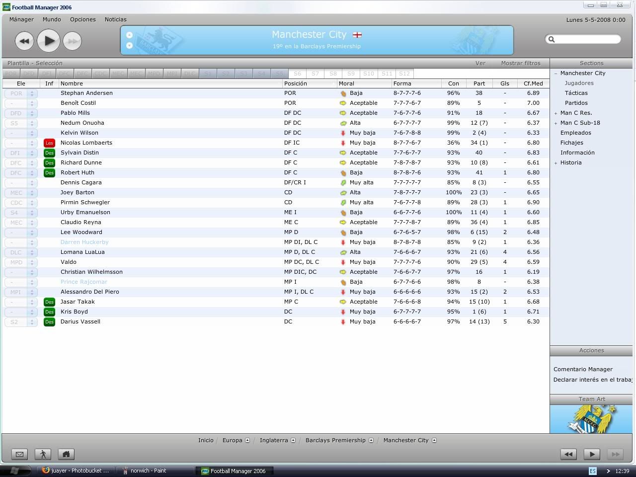Screen dimensions: 636x477
Task: Click the green Des badge for Jasar Takak
Action: pos(49,302)
